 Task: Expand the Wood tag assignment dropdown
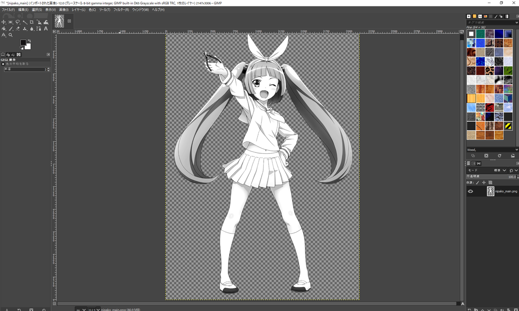[x=516, y=150]
